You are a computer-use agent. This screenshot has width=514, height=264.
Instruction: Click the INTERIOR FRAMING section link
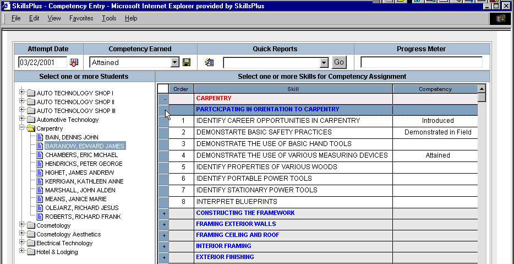(x=223, y=246)
